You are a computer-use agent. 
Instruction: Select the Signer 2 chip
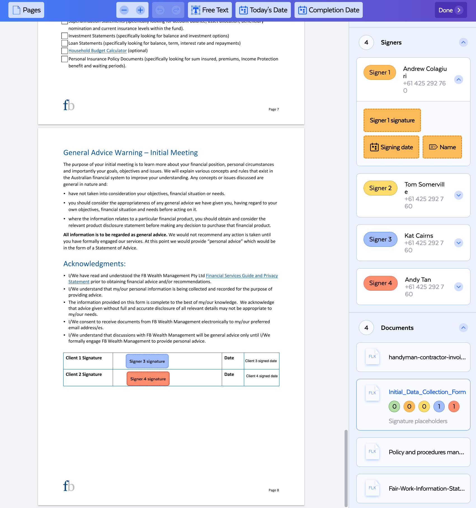point(380,188)
